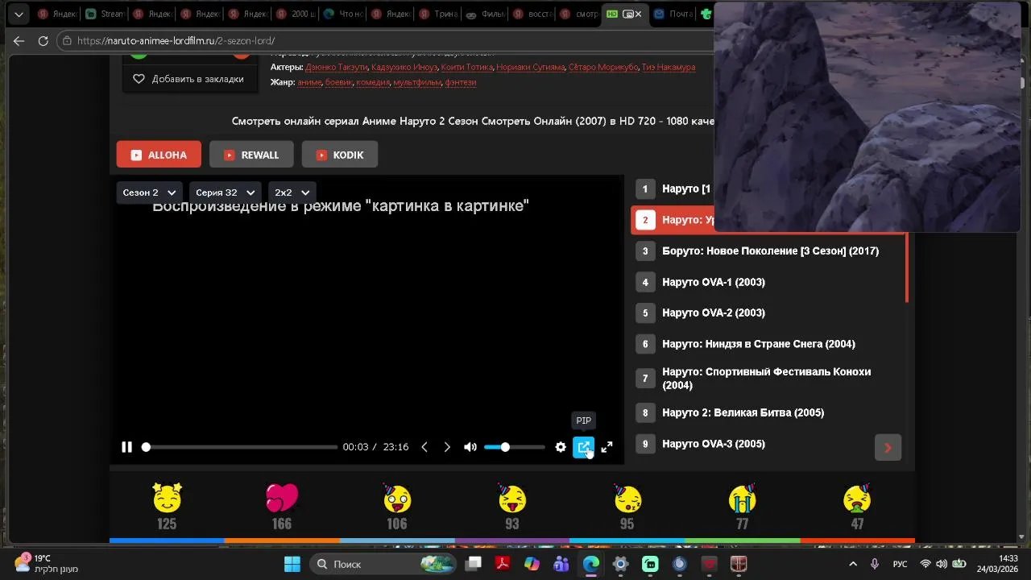This screenshot has height=580, width=1031.
Task: Select playlist item Наруто OVA-2 (2003)
Action: (x=769, y=313)
